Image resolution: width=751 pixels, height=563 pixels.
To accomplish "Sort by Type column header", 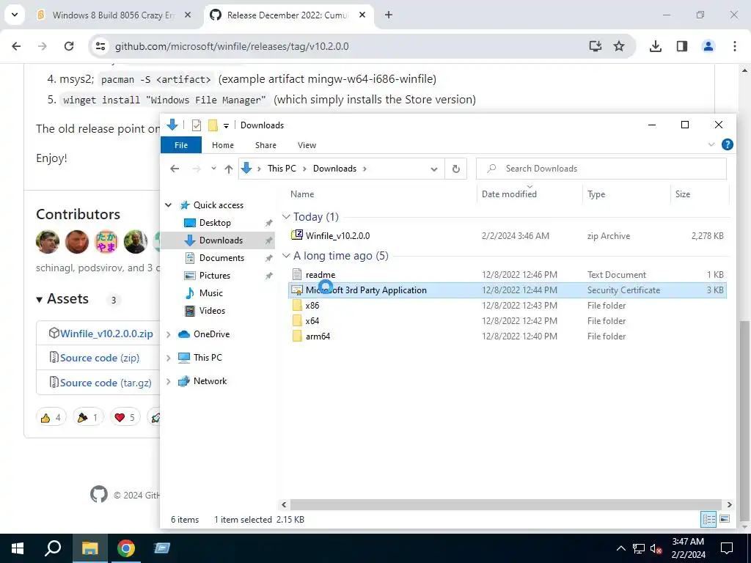I will (x=626, y=194).
